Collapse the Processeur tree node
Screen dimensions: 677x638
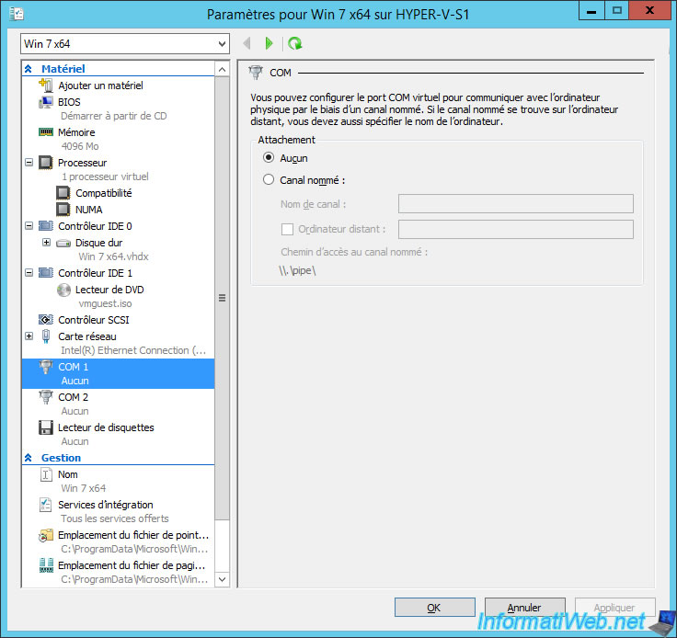click(29, 163)
